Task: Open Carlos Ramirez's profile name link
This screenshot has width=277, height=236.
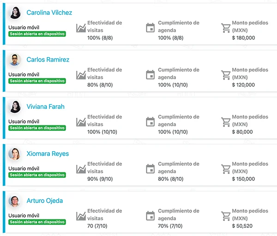Action: pos(48,59)
